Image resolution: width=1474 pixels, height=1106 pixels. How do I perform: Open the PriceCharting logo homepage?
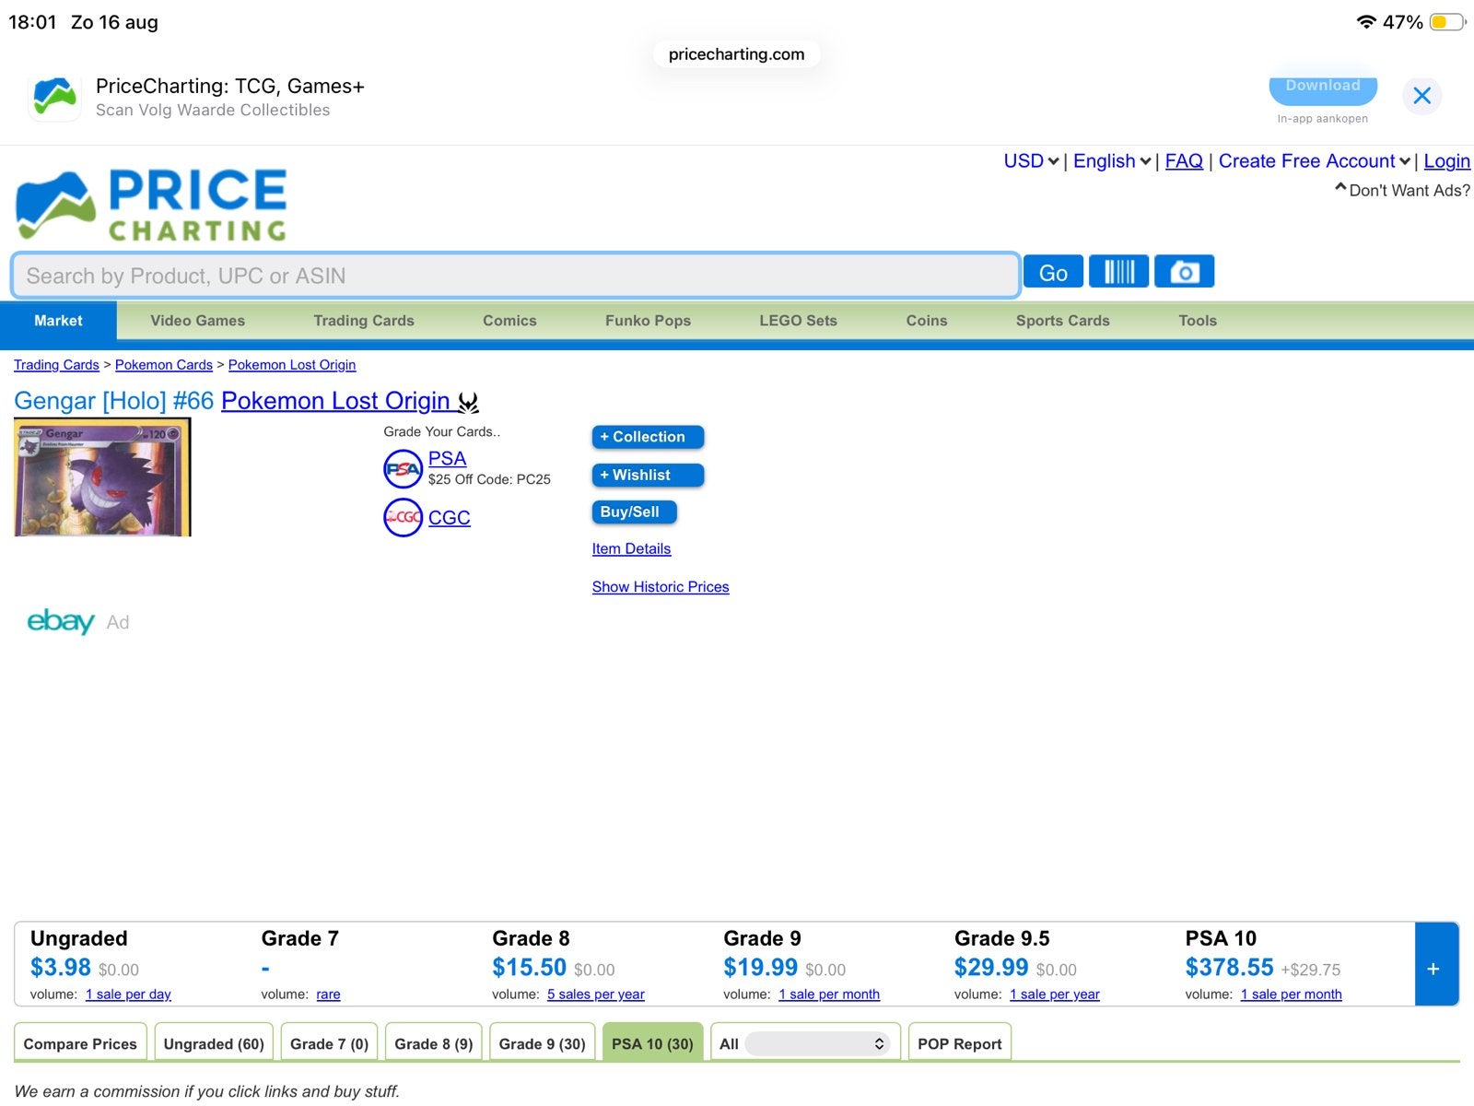pyautogui.click(x=151, y=205)
